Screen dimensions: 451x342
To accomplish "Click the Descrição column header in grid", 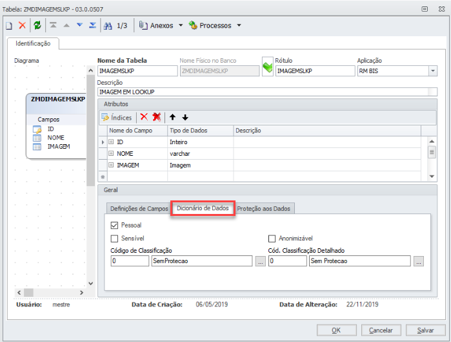I will (327, 131).
